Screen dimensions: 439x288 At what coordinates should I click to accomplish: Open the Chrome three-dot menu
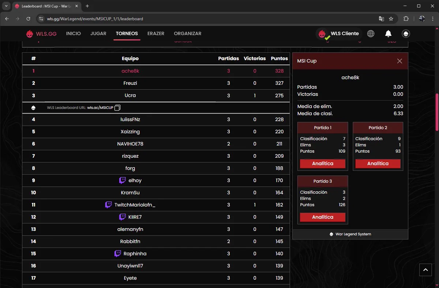pos(432,19)
